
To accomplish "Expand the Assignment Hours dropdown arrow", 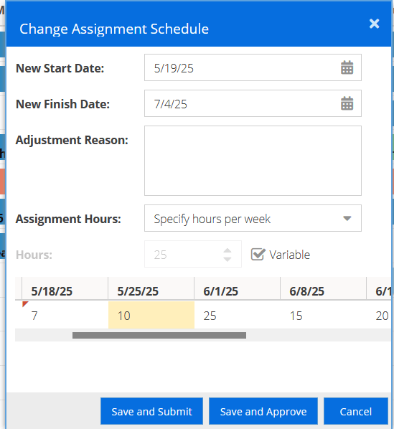I will (347, 218).
